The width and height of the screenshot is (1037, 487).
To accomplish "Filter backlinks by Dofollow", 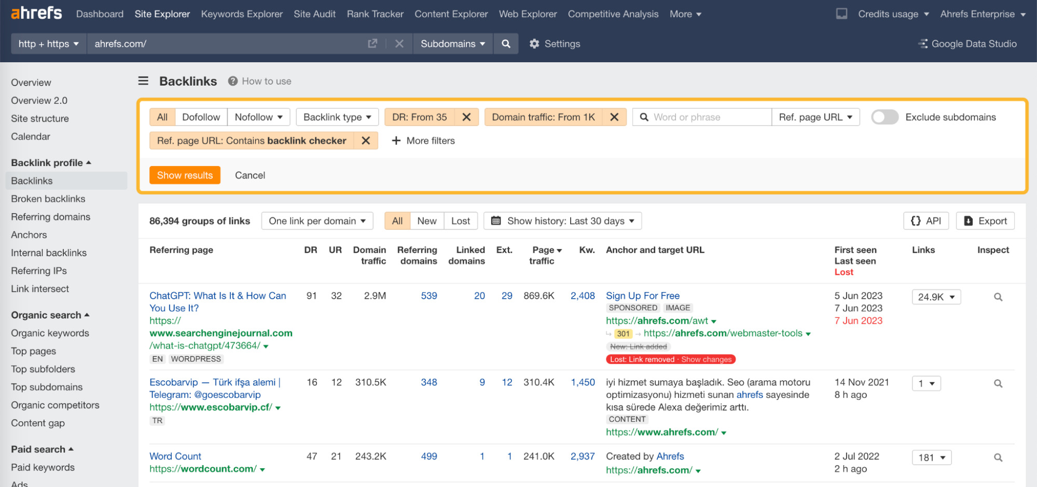I will tap(201, 117).
